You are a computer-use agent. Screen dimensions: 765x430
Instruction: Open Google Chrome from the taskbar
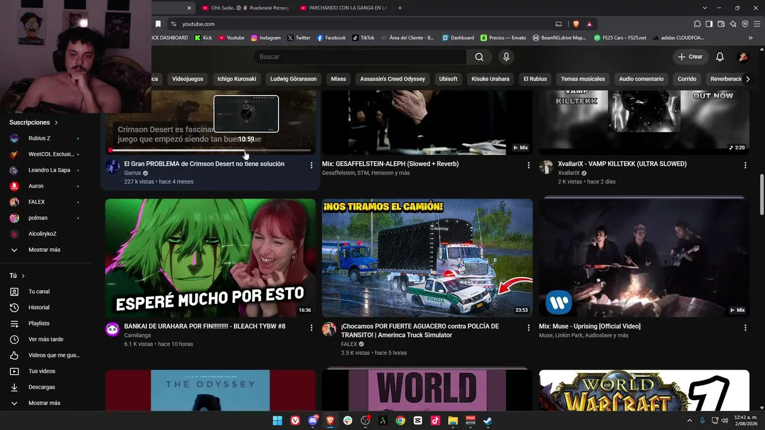[400, 420]
